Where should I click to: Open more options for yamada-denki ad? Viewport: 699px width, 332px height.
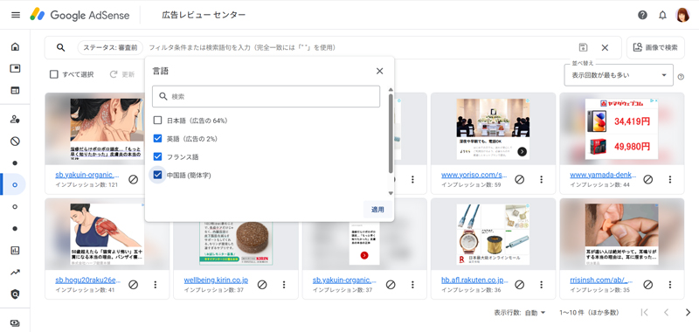tap(670, 179)
